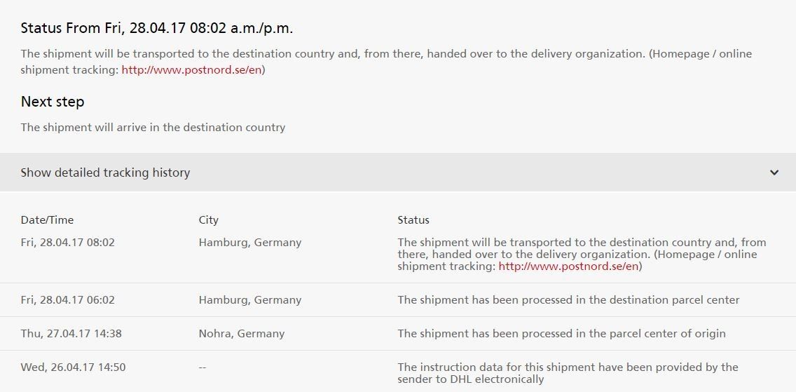Click the Status From Fri, 28.04.17 heading
This screenshot has width=796, height=392.
coord(157,29)
